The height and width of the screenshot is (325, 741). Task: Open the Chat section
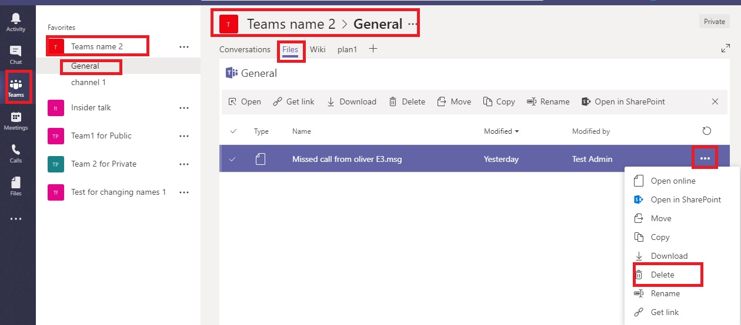click(16, 55)
